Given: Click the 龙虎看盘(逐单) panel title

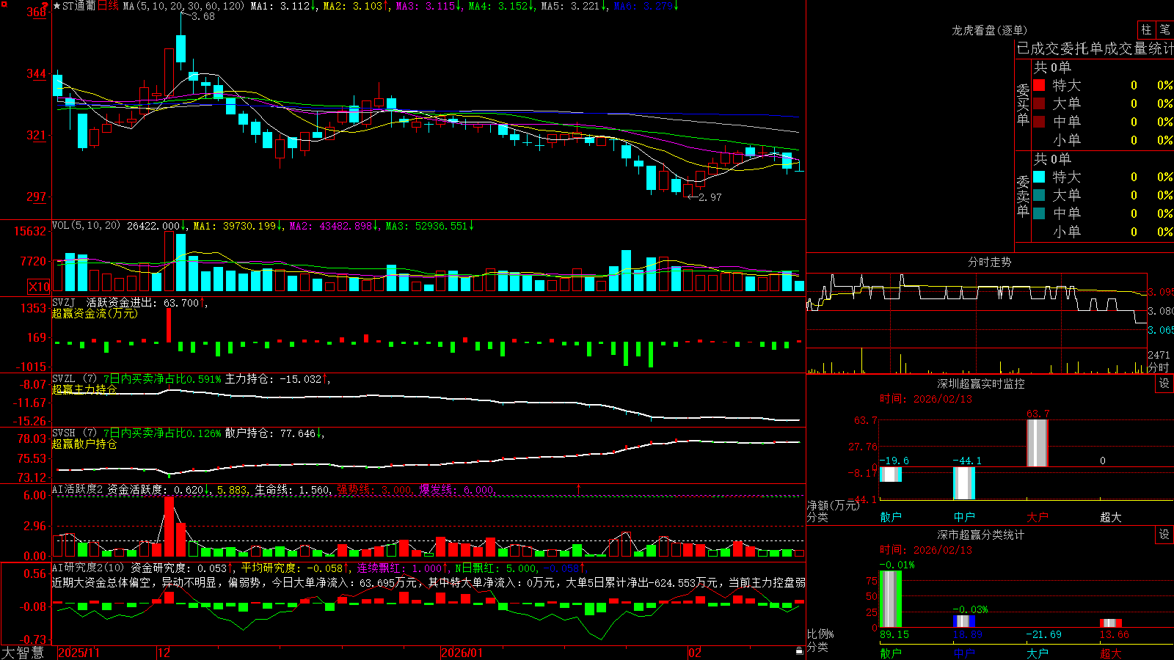Looking at the screenshot, I should pos(989,30).
